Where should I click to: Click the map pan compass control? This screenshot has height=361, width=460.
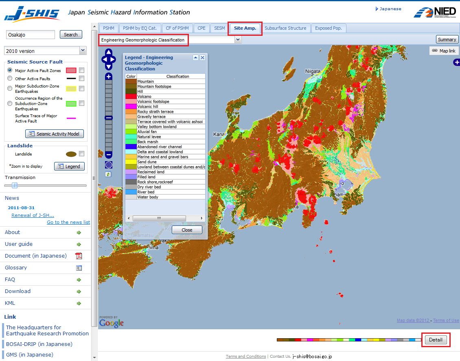tap(108, 59)
